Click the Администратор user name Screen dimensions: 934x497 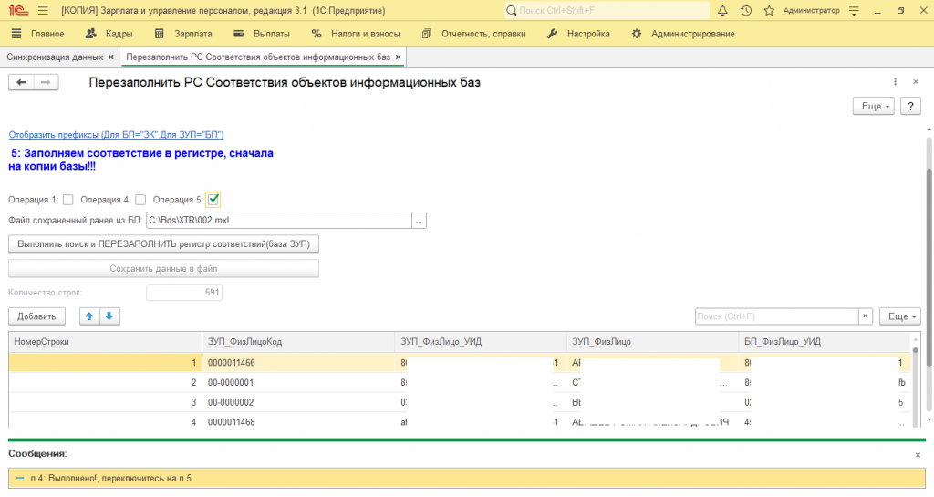[811, 11]
